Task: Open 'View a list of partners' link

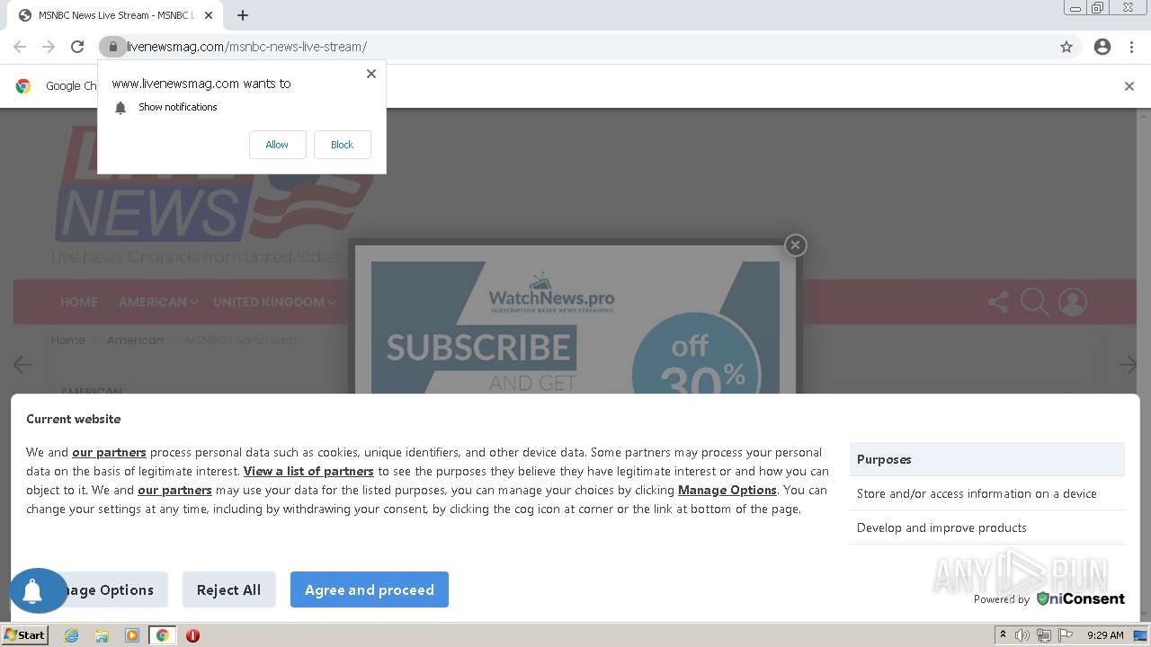Action: coord(308,471)
